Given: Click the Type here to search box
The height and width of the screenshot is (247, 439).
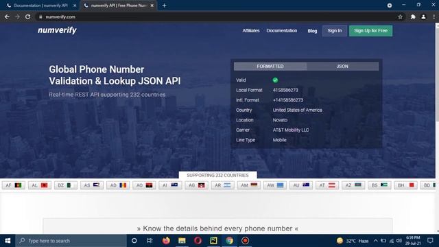Looking at the screenshot, I should click(71, 241).
